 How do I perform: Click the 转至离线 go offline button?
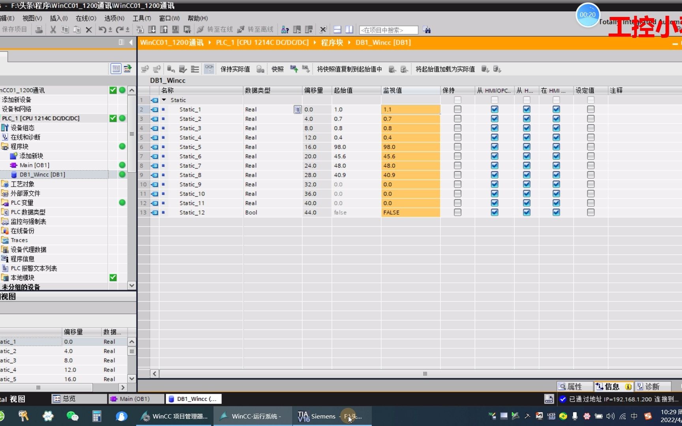[x=255, y=30]
